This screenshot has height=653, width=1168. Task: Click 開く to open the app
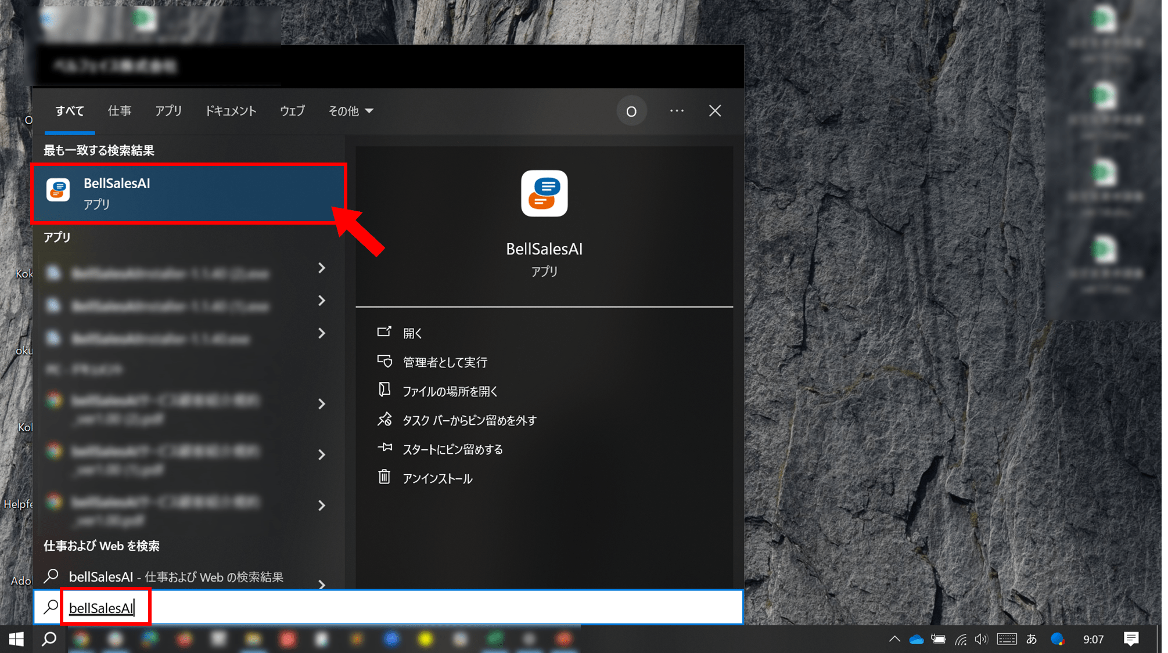(412, 333)
